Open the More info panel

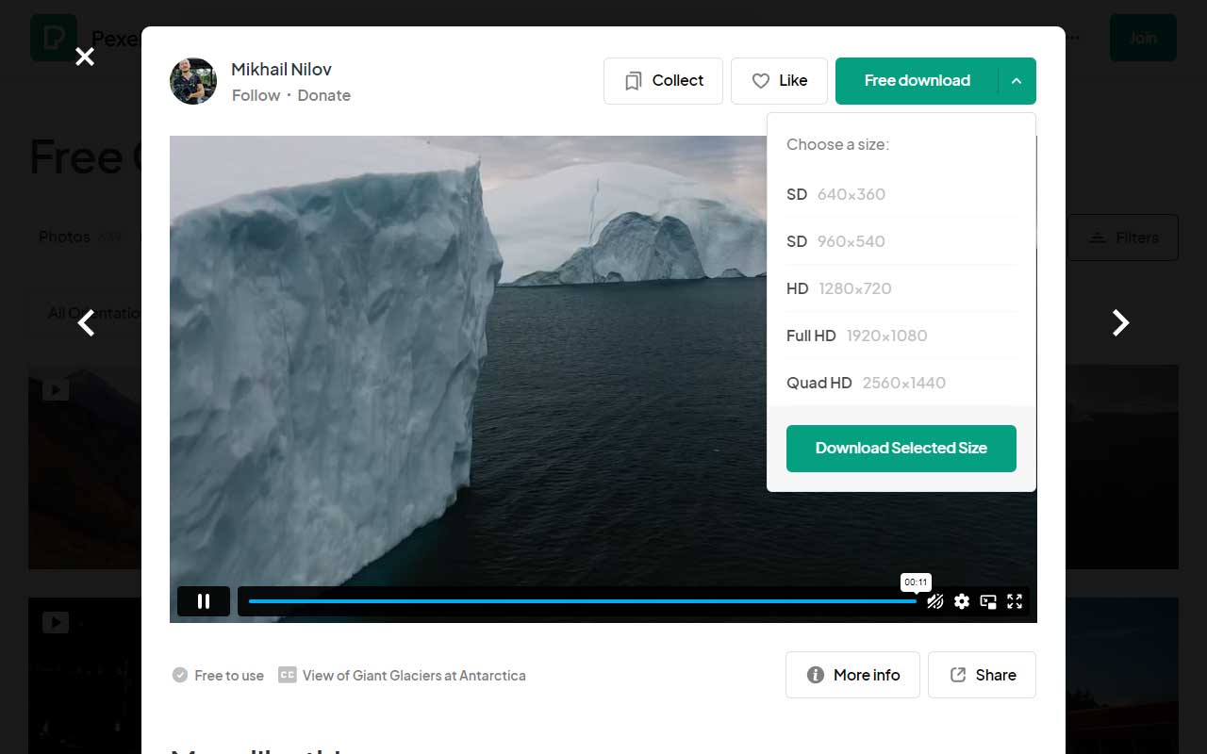(852, 675)
